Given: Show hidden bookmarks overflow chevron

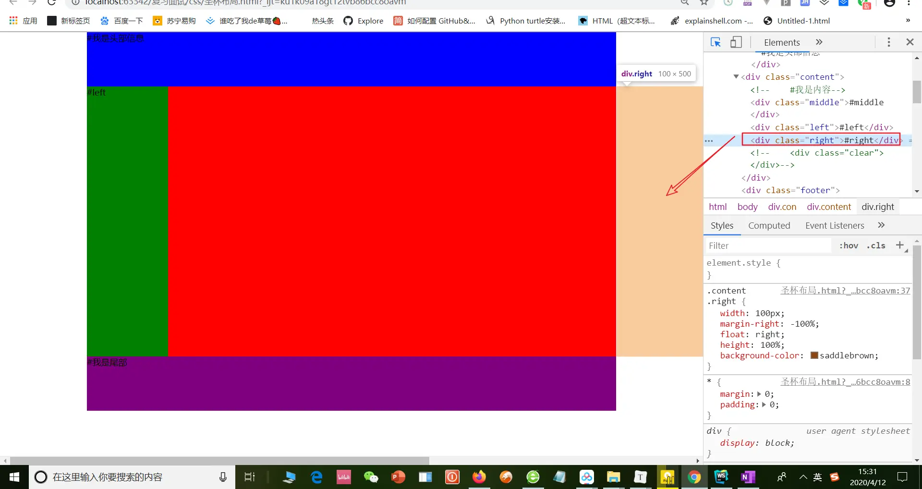Looking at the screenshot, I should (x=908, y=20).
